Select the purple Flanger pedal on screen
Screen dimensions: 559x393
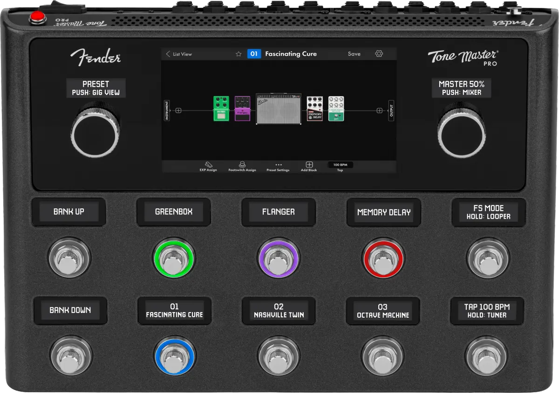click(x=242, y=109)
